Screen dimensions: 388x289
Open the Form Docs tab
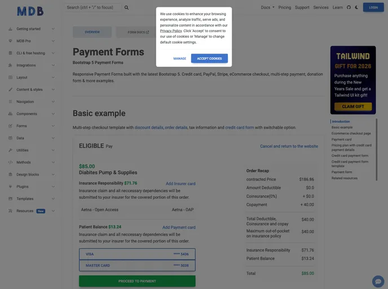tap(138, 32)
